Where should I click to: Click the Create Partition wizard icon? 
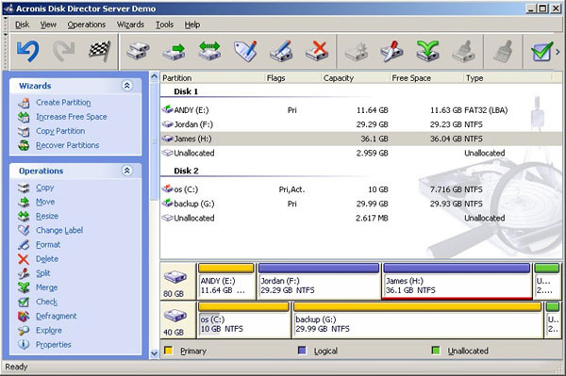(x=24, y=103)
